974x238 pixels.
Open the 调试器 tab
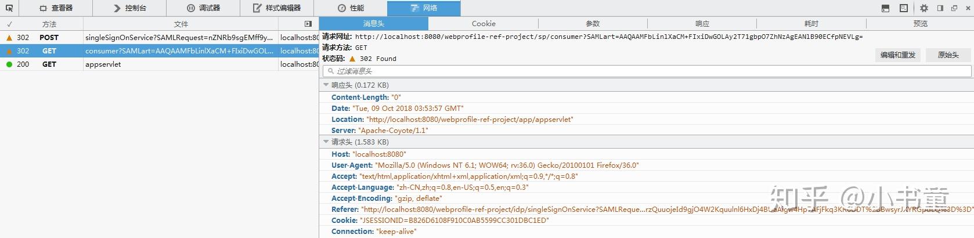pyautogui.click(x=204, y=8)
